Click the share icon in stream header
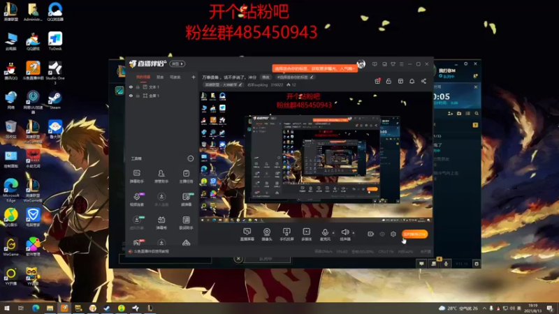The height and width of the screenshot is (314, 559). click(x=423, y=81)
